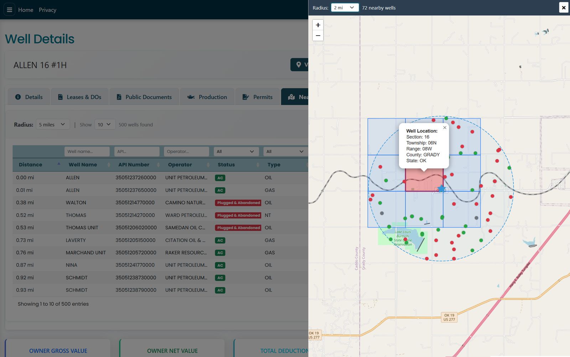570x357 pixels.
Task: Switch to the Public Documents tab
Action: [144, 97]
